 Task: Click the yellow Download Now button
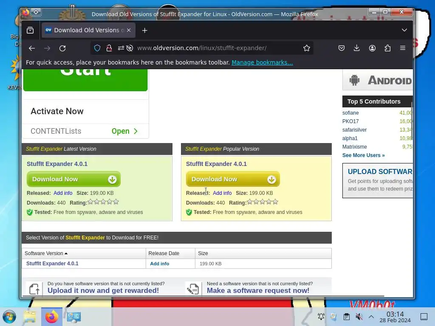point(233,179)
